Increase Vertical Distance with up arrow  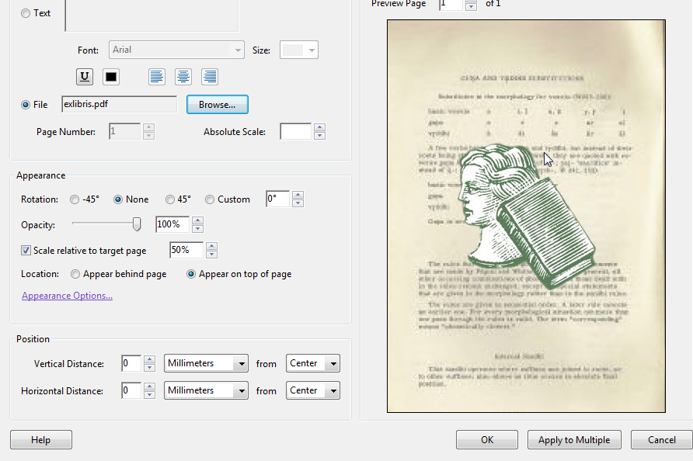tap(149, 359)
